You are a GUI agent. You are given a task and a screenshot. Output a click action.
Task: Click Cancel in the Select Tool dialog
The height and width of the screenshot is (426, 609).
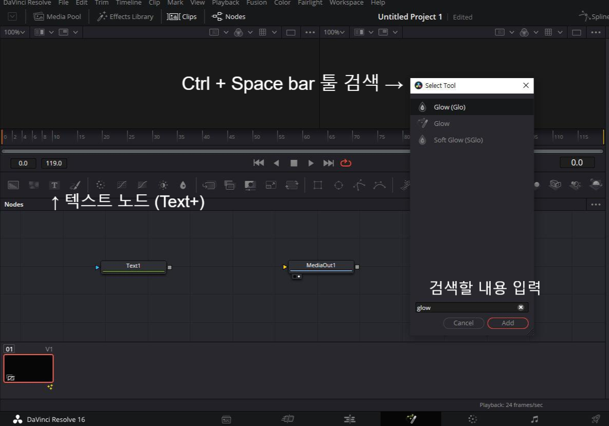point(463,323)
